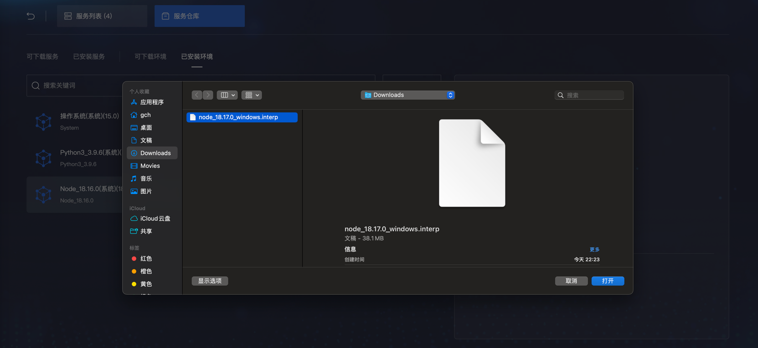This screenshot has height=348, width=758.
Task: Click the iCloud cloud icon
Action: (134, 219)
